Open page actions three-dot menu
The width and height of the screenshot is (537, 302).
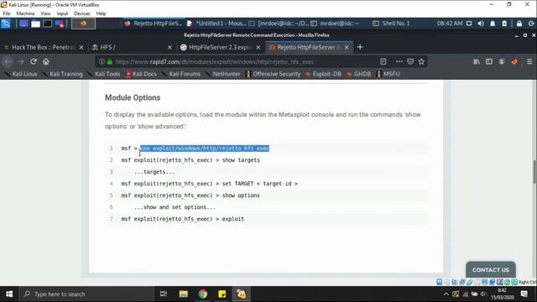(399, 61)
